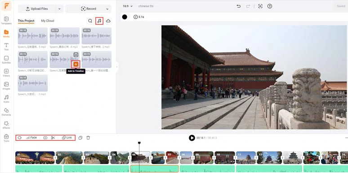Select the audio file ending in 5.mp3
The image size is (348, 173).
33,36
